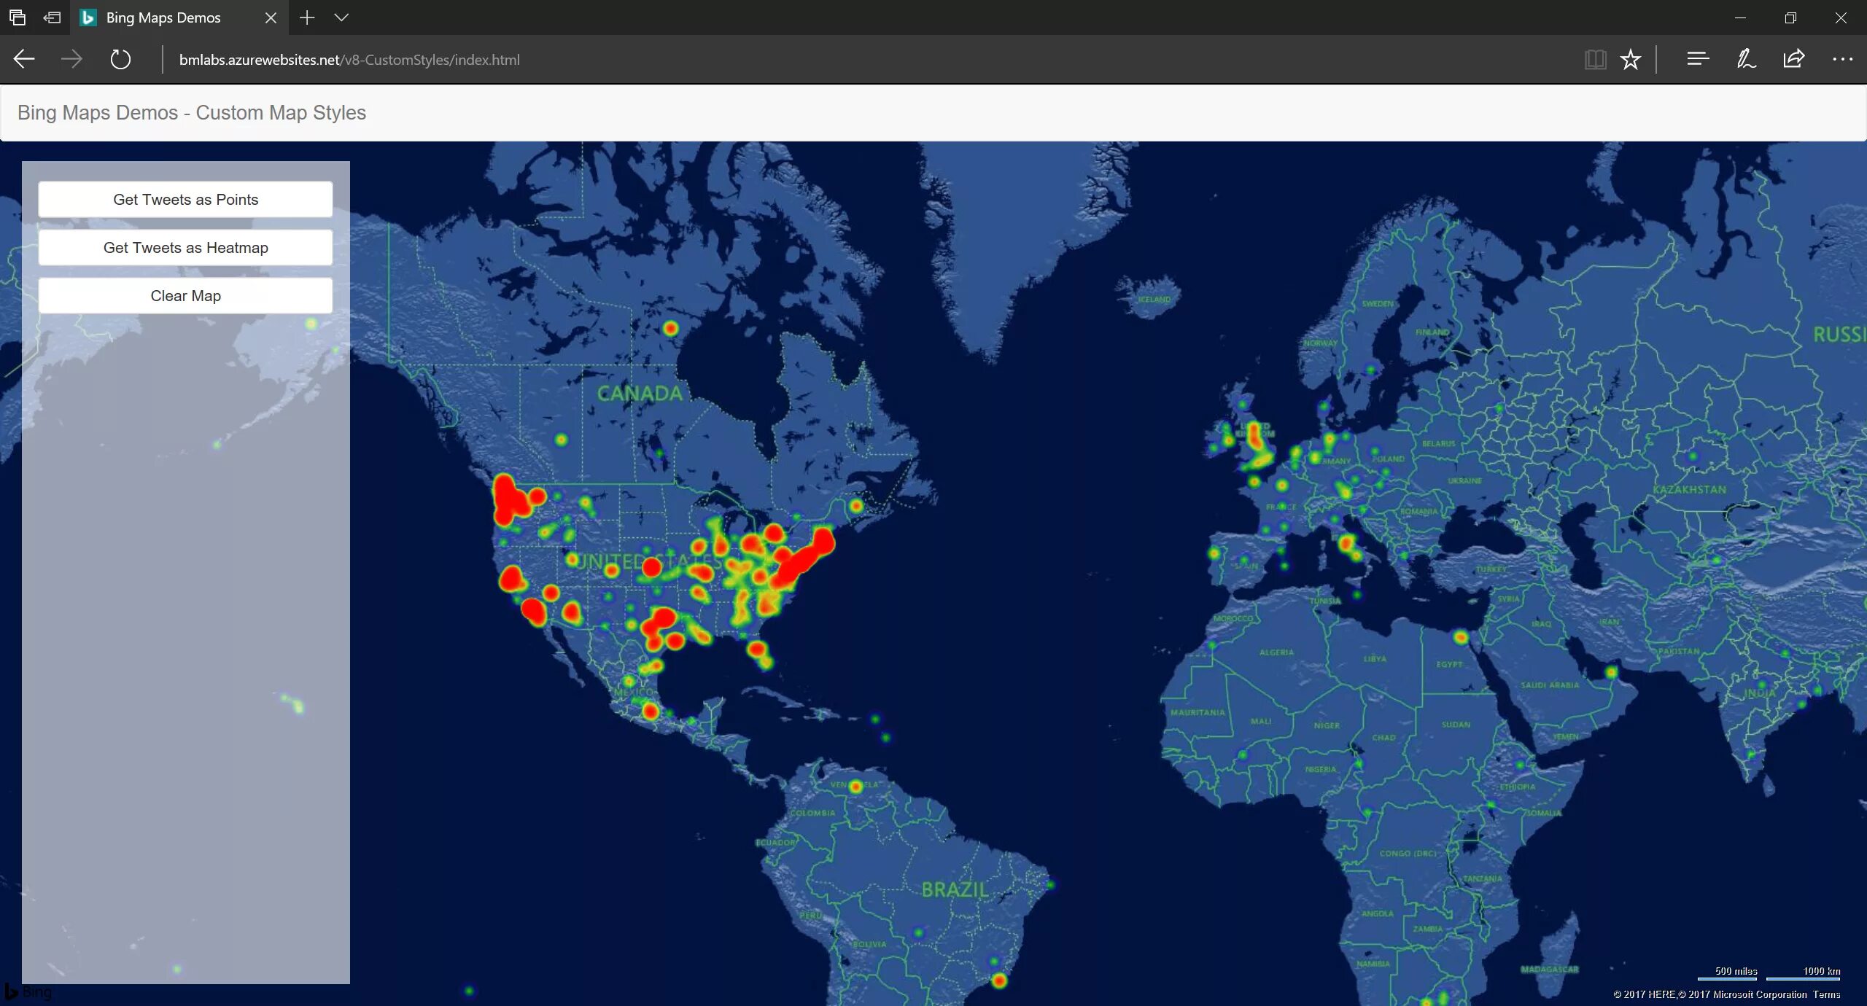This screenshot has height=1006, width=1867.
Task: Click the ALGERIA map label
Action: click(1276, 652)
